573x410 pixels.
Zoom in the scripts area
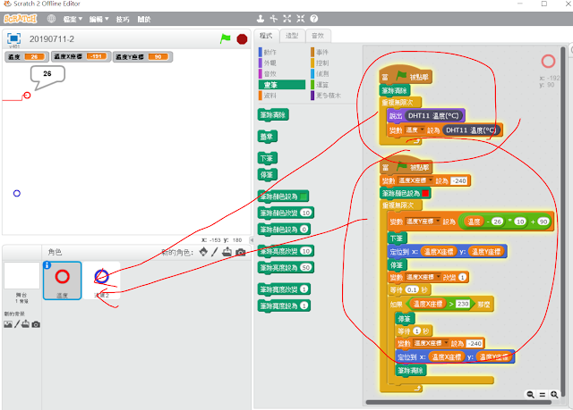[x=554, y=394]
